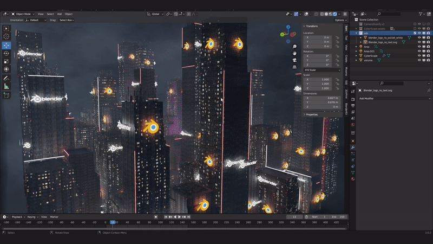Switch to the sidebar Tool tab
Viewport: 433px width, 244px height.
[x=346, y=37]
